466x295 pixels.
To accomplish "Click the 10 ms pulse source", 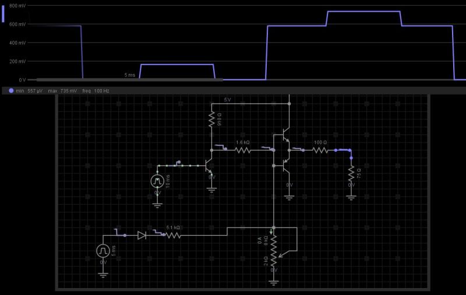I will tap(157, 180).
